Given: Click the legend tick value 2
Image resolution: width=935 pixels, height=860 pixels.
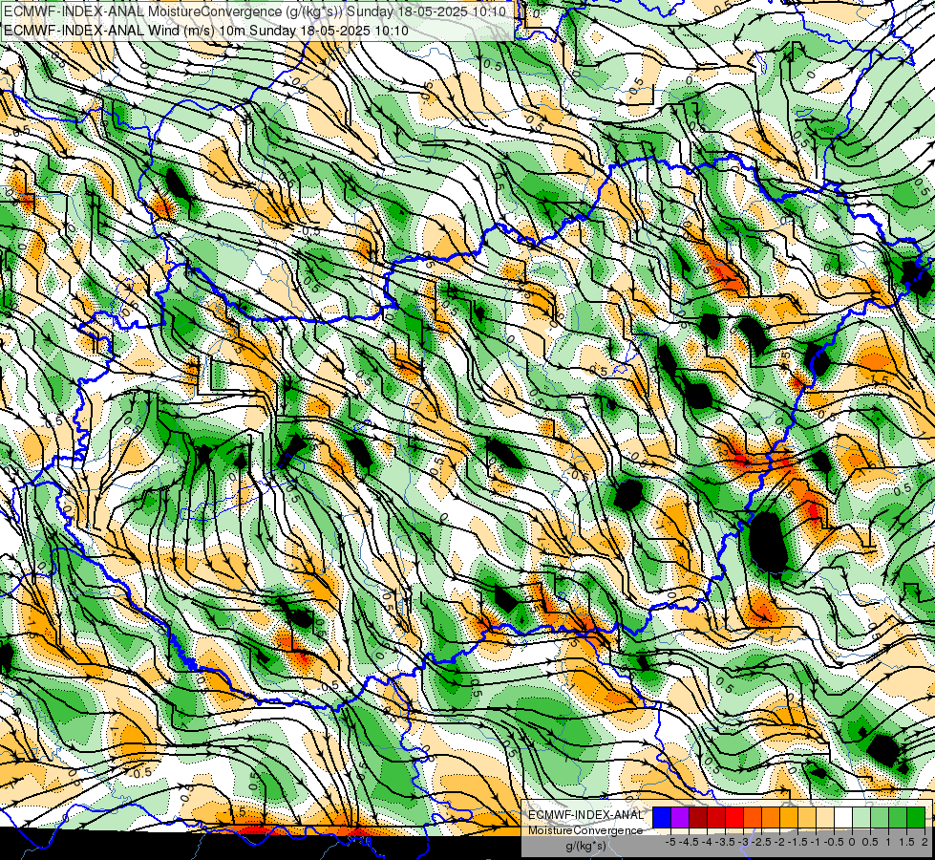Looking at the screenshot, I should (x=924, y=842).
